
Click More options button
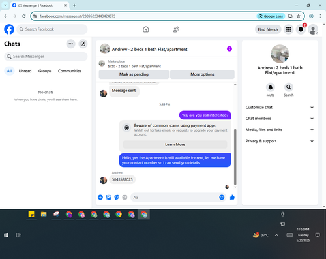[202, 74]
